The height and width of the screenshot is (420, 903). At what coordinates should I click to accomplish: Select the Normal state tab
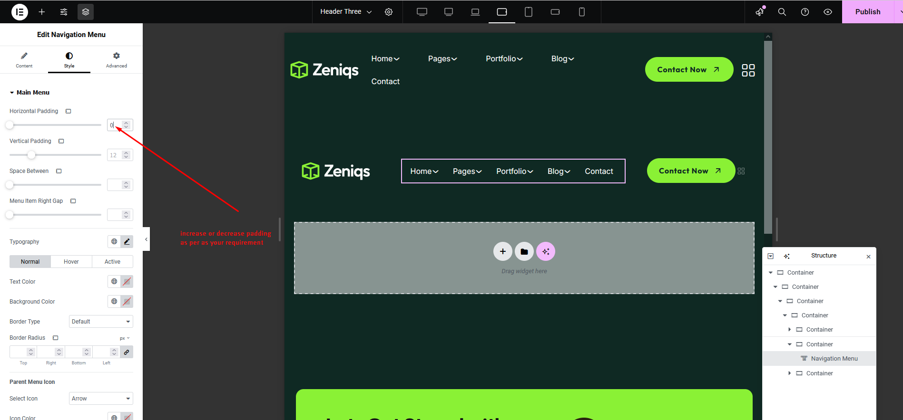click(x=30, y=262)
